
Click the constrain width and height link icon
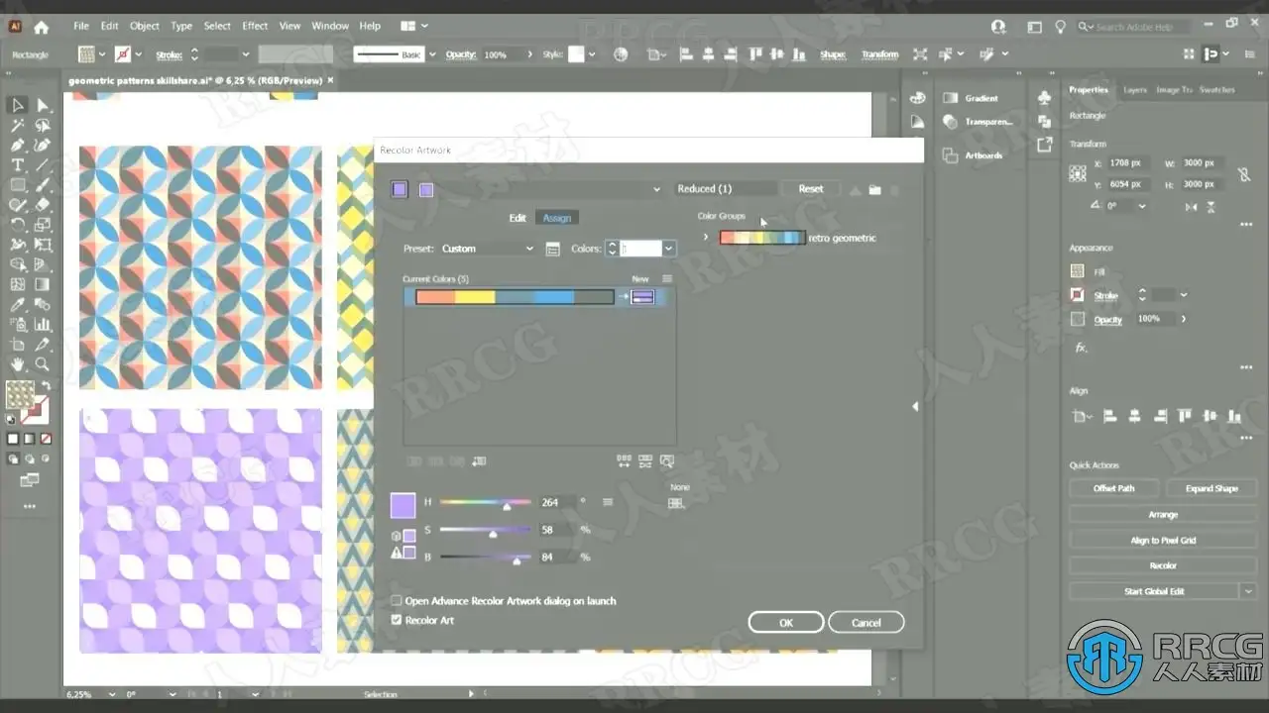[x=1243, y=174]
